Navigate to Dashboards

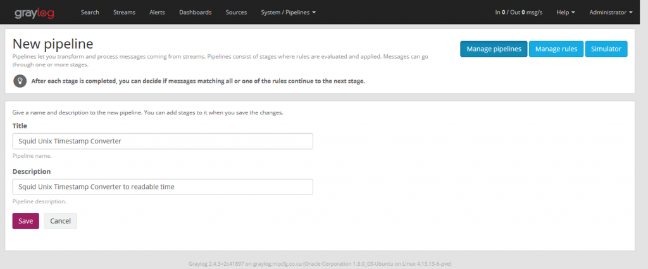195,13
